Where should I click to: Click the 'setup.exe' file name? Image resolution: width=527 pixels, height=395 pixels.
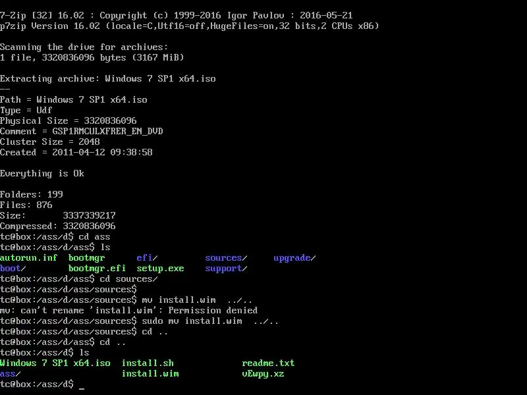click(x=160, y=269)
